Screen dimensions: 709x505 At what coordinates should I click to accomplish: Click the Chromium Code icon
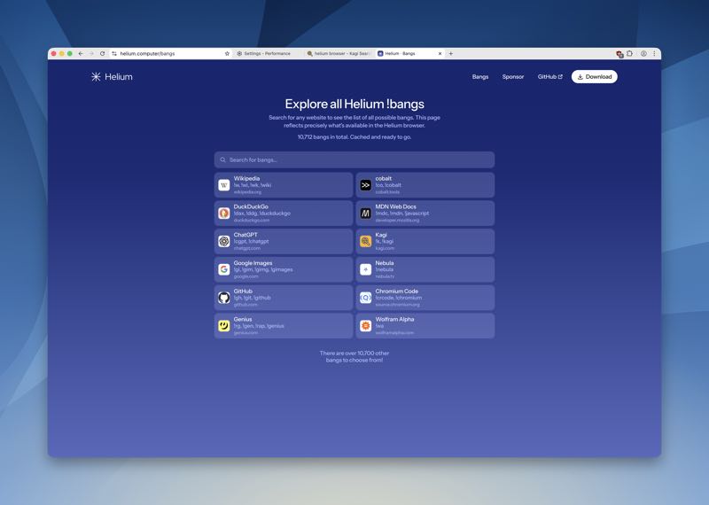365,298
